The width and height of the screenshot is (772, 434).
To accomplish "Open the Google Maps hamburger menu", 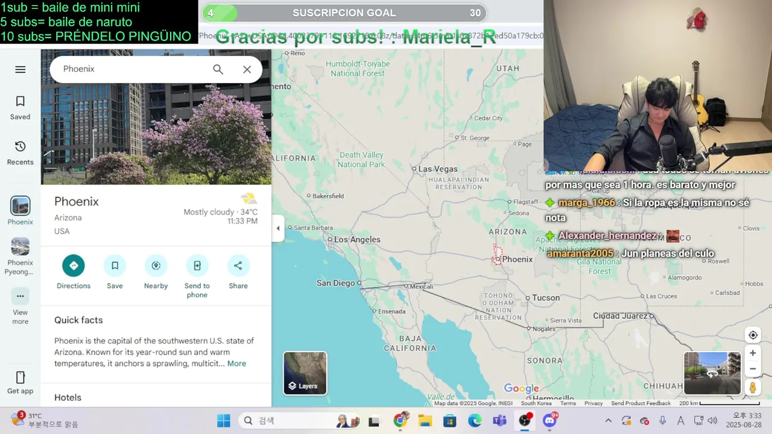I will coord(20,69).
